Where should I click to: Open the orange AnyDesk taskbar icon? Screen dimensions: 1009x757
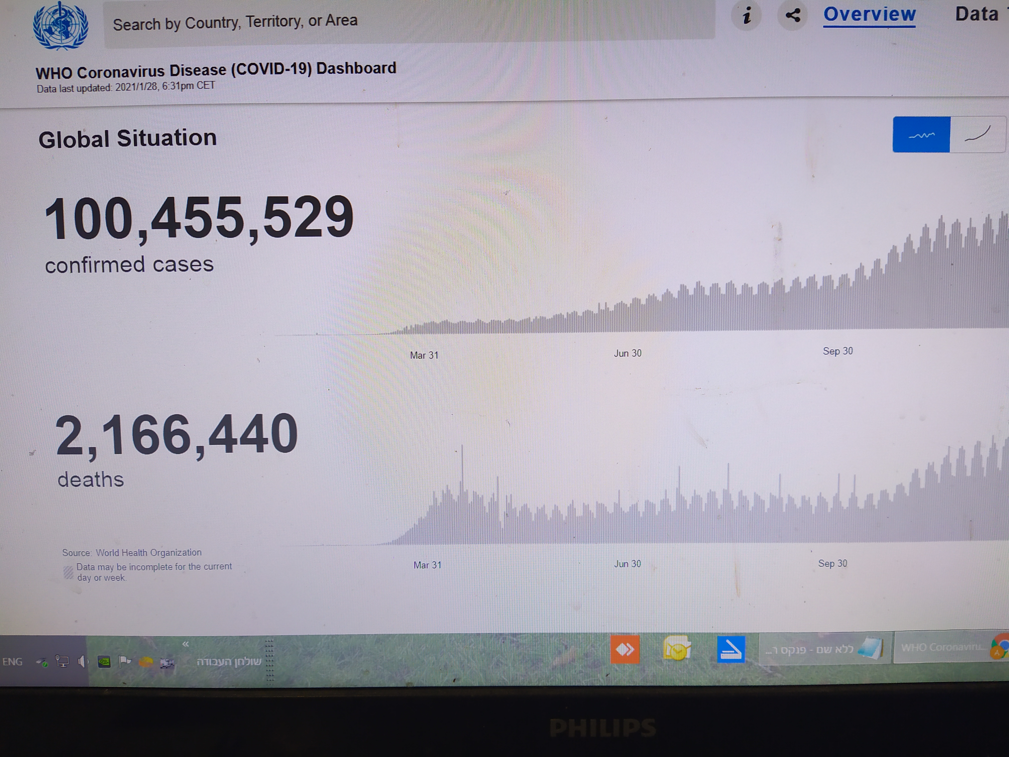(x=625, y=649)
